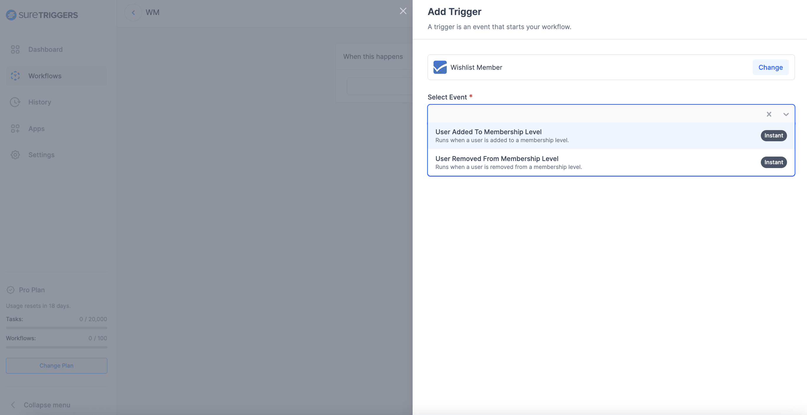Collapse the Select Event dropdown chevron
This screenshot has height=415, width=807.
pyautogui.click(x=786, y=114)
